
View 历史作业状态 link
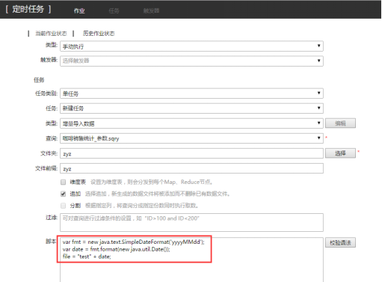(x=99, y=34)
